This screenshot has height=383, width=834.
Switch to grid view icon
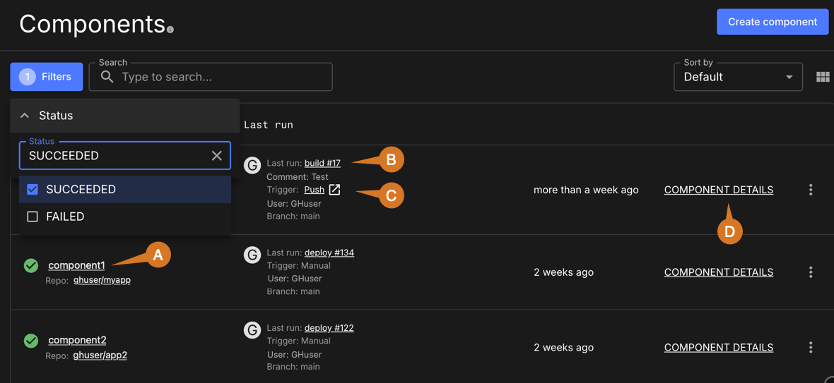click(823, 77)
